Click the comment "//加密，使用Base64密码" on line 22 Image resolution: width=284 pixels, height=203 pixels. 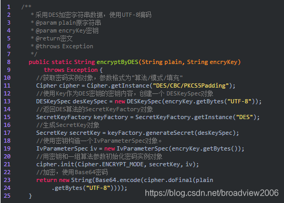[72, 172]
